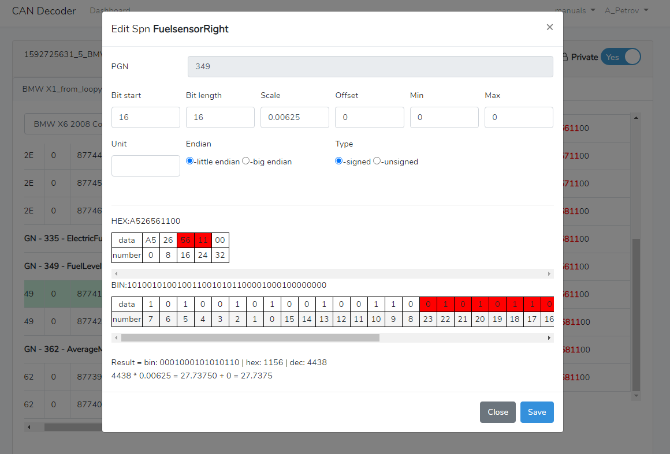Click the Close button in the dialog
This screenshot has width=670, height=454.
pyautogui.click(x=497, y=412)
